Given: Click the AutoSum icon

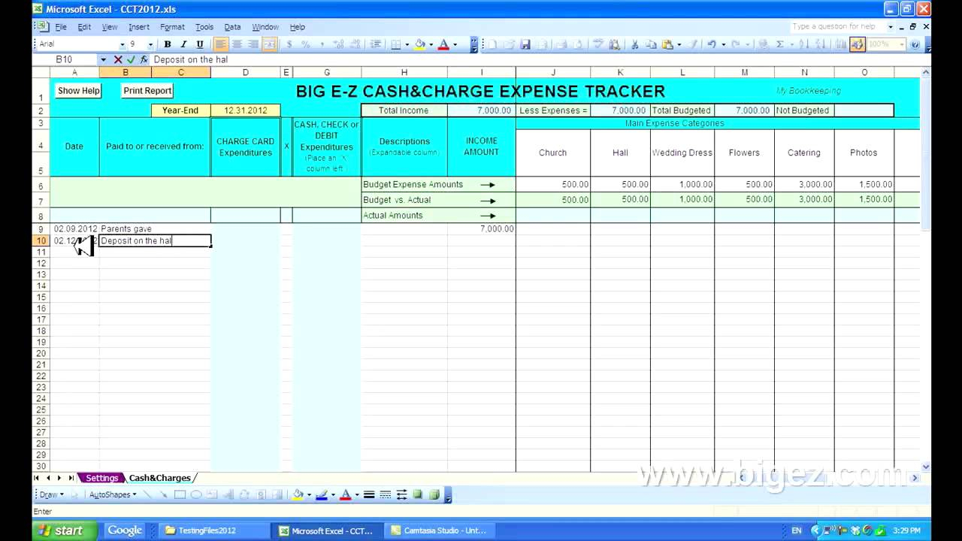Looking at the screenshot, I should point(779,45).
